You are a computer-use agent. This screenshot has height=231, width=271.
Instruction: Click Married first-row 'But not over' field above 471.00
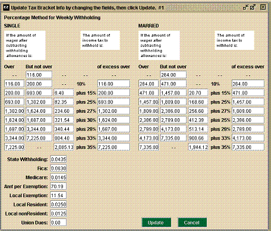(x=173, y=75)
